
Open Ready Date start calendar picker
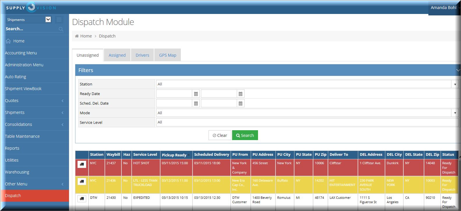pos(196,94)
